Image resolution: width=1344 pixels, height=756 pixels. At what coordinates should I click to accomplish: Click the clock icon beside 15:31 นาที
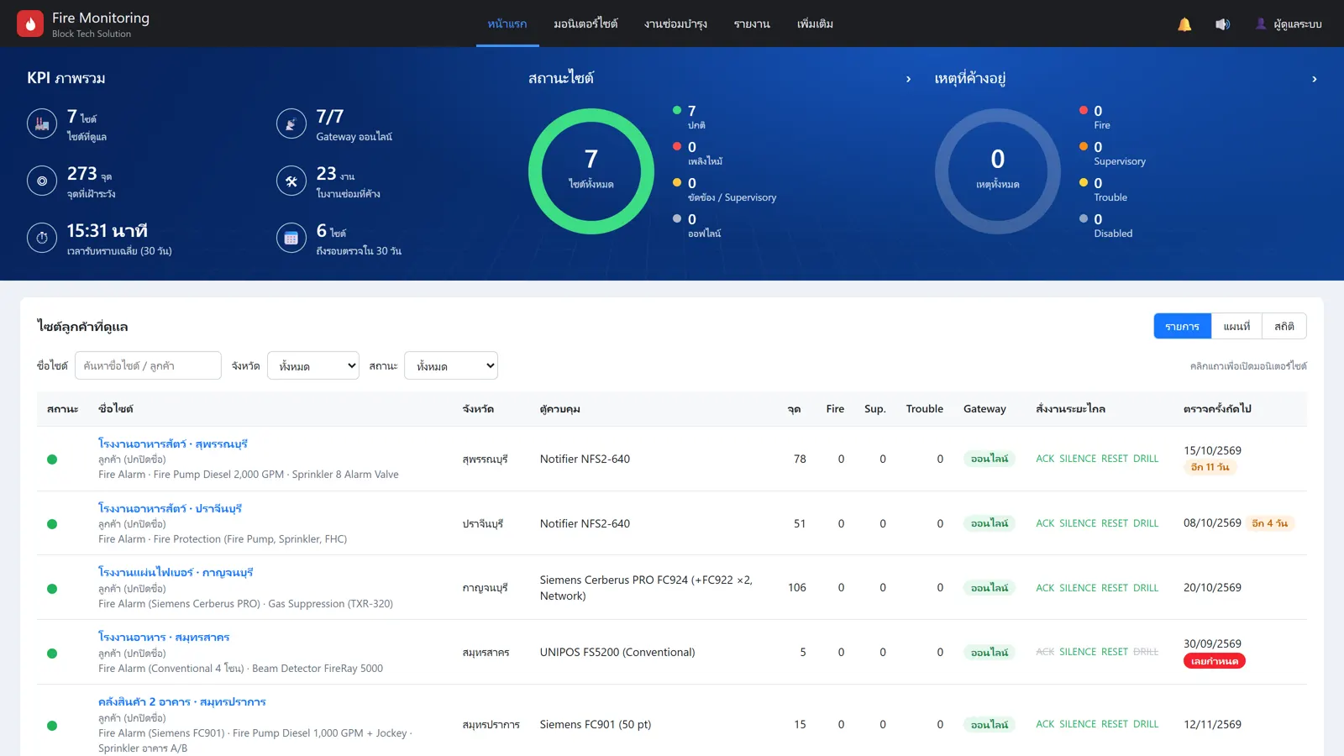pos(42,238)
